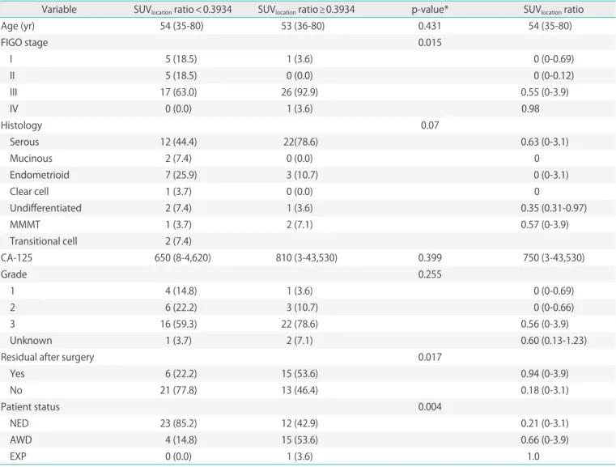
Task: Click the value '810 (3-43,530)'
Action: click(307, 258)
